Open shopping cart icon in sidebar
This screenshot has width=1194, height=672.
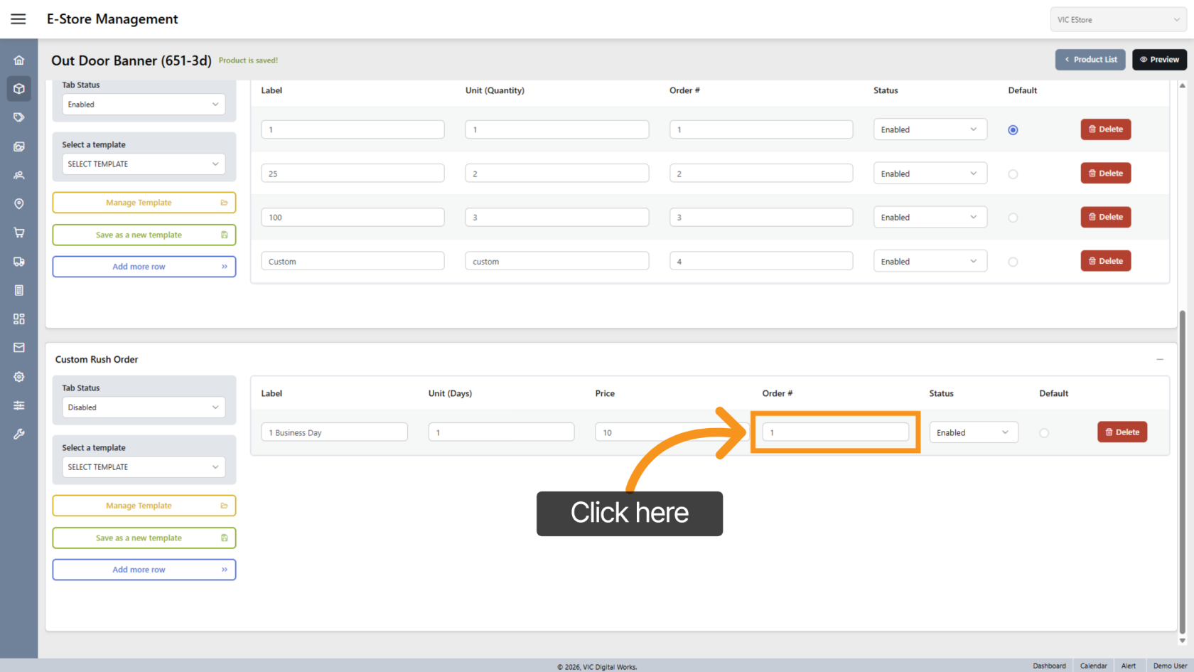19,233
